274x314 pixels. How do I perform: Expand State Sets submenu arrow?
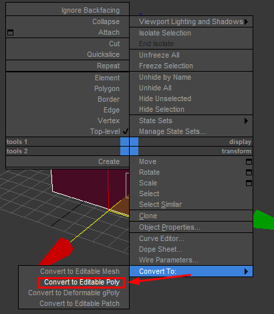(x=246, y=121)
